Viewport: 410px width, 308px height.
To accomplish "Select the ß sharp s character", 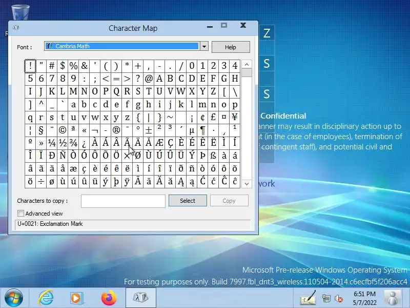I will click(x=213, y=156).
